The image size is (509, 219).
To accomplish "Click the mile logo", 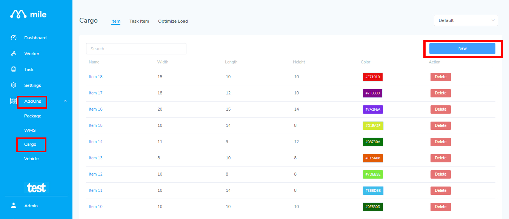I will [x=28, y=14].
